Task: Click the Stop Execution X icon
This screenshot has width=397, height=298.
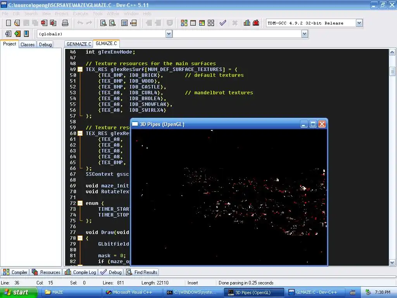Action: point(235,23)
